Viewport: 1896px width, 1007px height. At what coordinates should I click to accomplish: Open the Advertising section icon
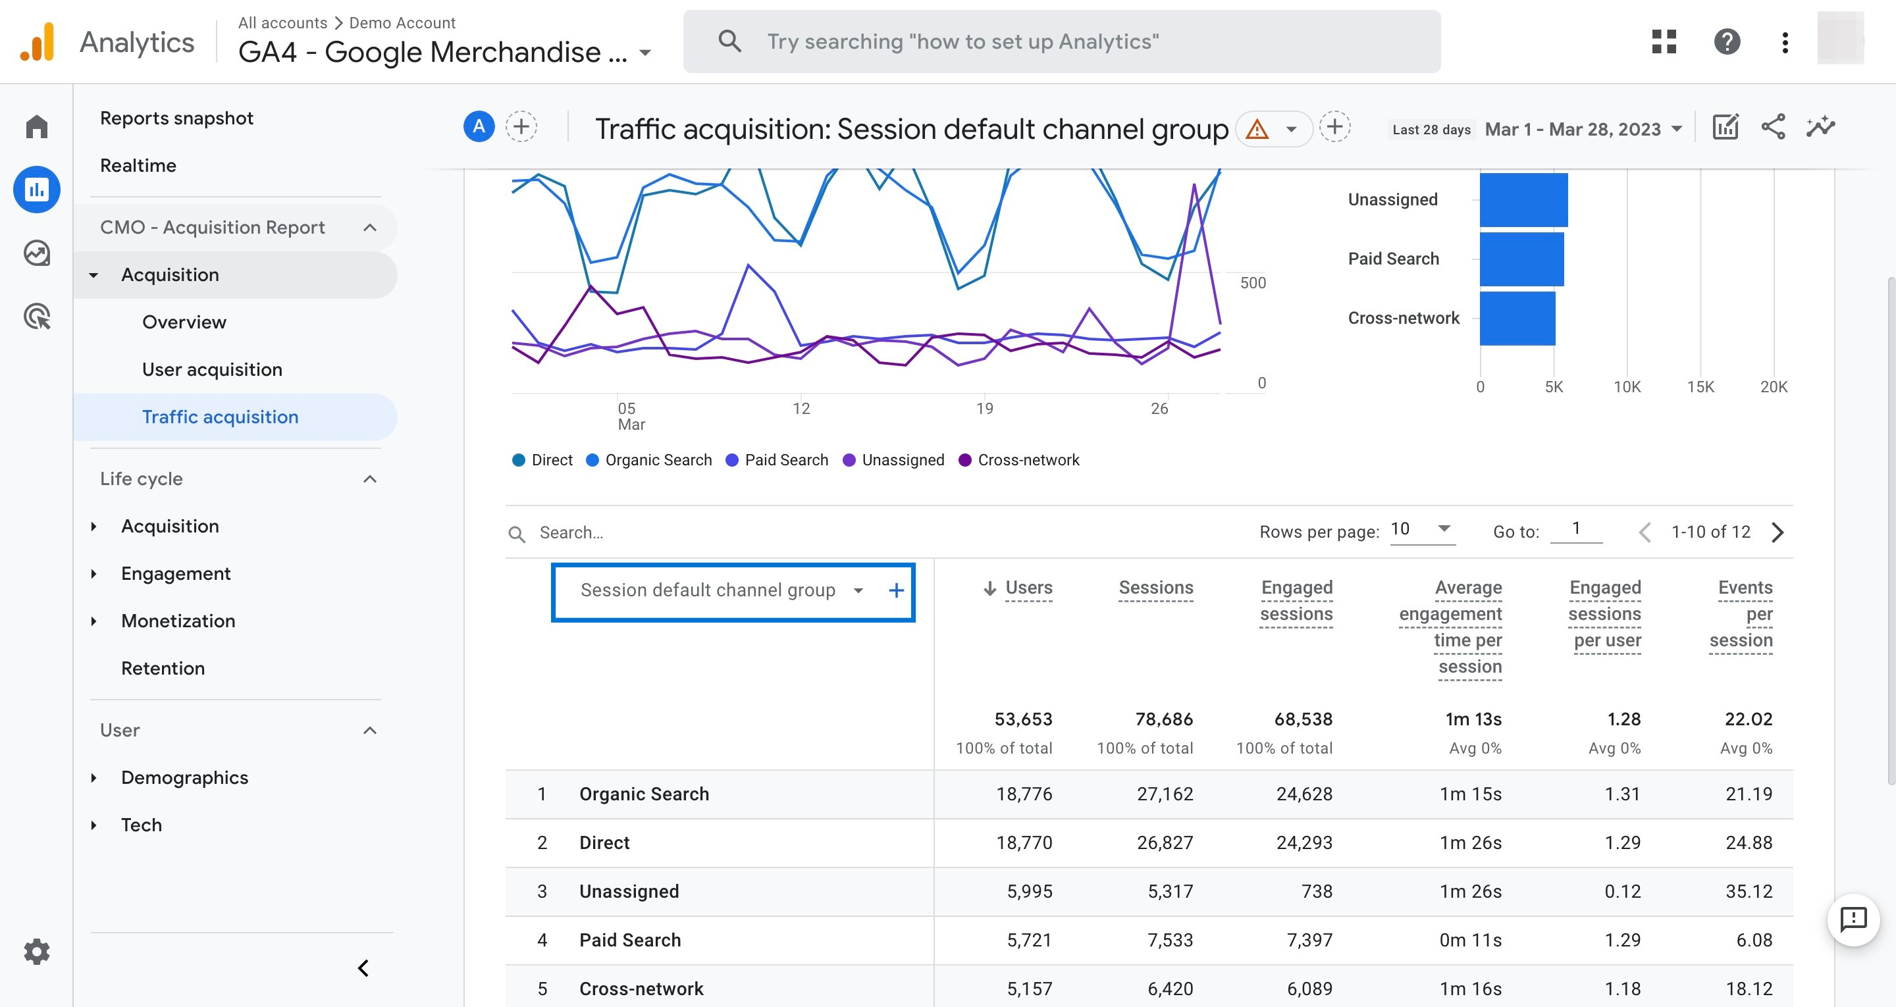pos(36,317)
